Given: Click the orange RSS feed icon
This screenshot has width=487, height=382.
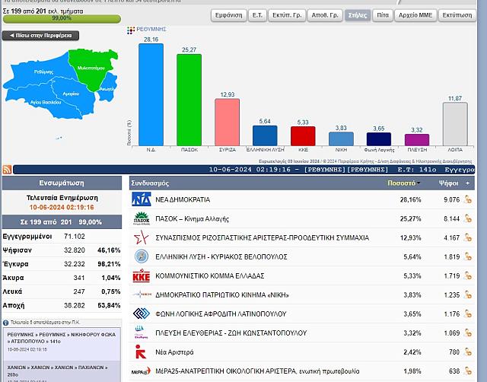Looking at the screenshot, I should pyautogui.click(x=7, y=169).
